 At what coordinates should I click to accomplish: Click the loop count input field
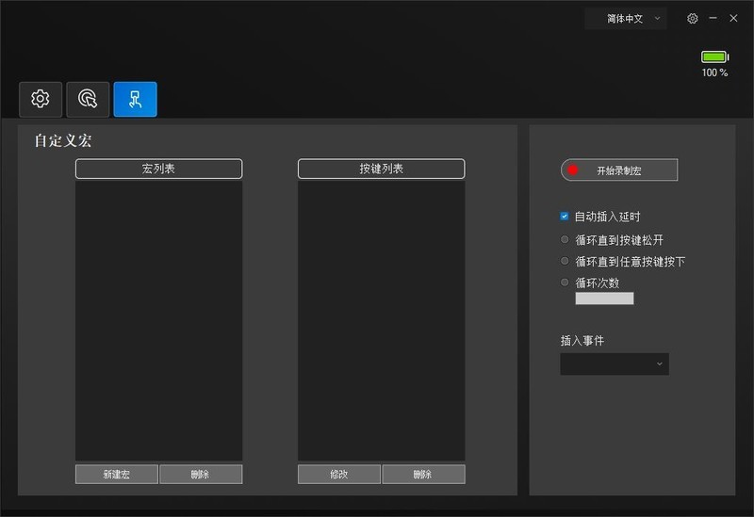[604, 299]
